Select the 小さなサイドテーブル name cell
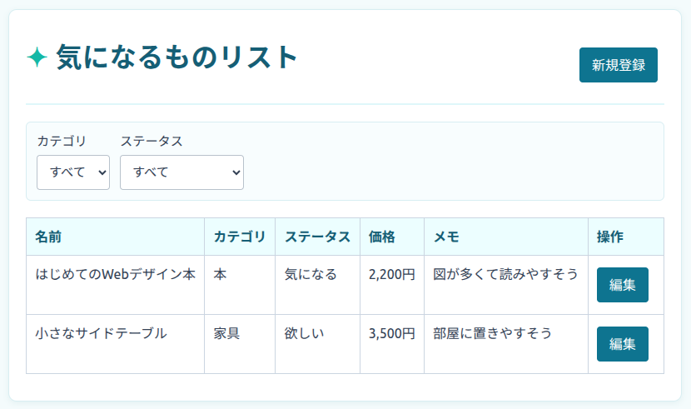691x409 pixels. click(115, 344)
